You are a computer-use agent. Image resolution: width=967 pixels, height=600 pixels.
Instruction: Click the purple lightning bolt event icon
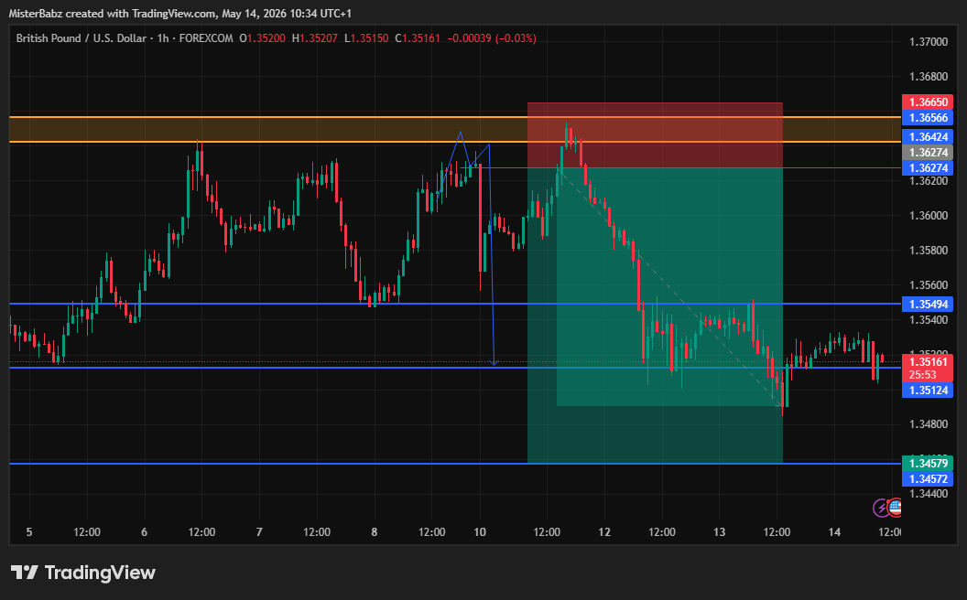tap(882, 508)
